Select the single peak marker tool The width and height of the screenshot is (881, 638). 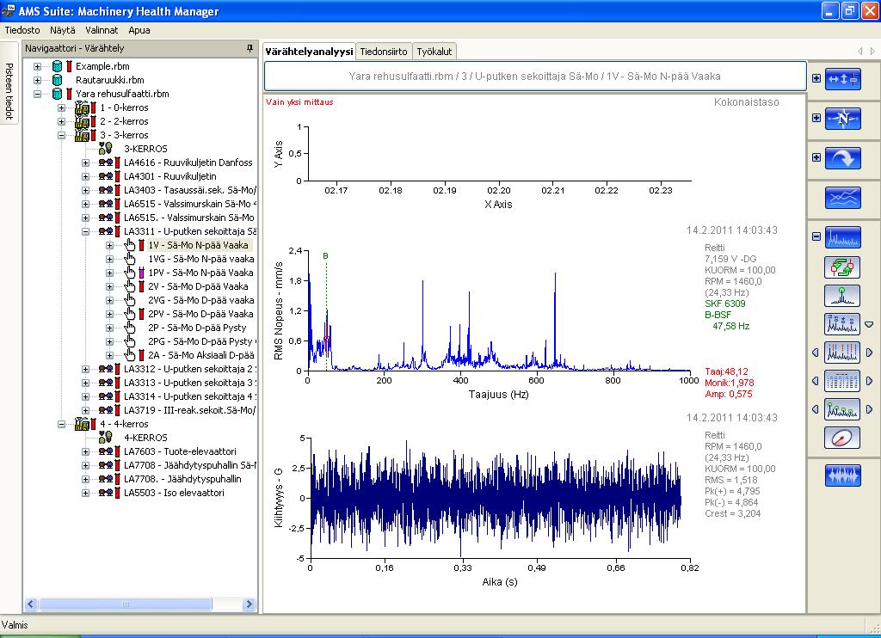pos(842,296)
